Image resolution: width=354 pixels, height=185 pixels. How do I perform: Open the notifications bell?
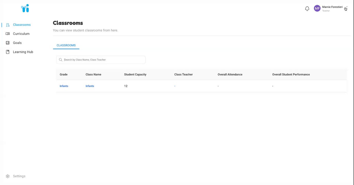307,9
